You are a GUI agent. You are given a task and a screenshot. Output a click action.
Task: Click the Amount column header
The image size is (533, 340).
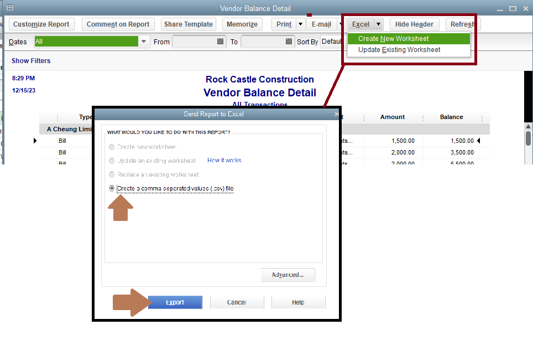pyautogui.click(x=392, y=117)
